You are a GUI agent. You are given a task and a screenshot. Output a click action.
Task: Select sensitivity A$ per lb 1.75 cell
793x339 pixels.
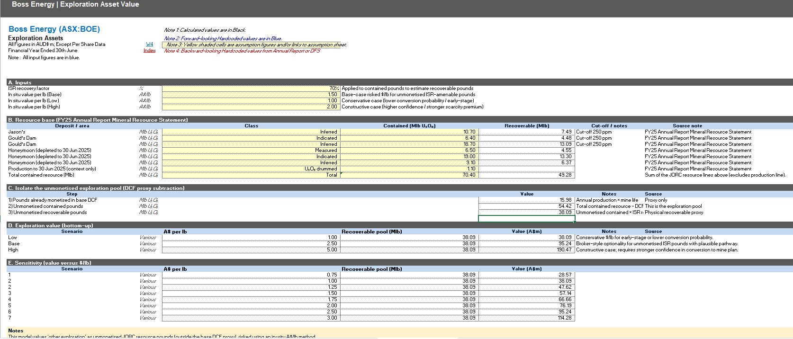tap(251, 299)
